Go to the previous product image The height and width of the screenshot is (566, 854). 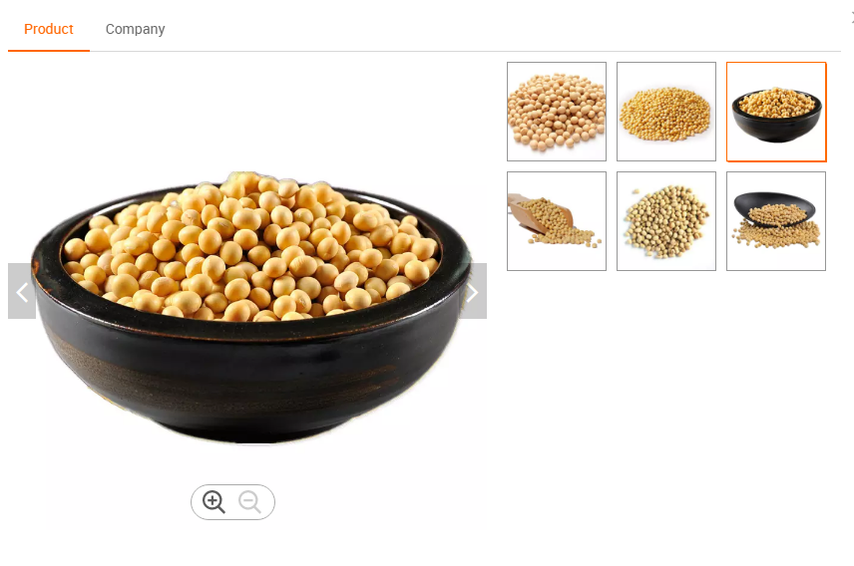point(22,291)
